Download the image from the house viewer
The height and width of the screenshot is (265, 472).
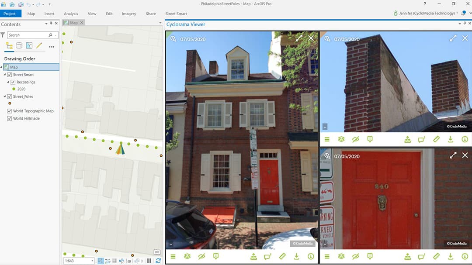pyautogui.click(x=296, y=256)
